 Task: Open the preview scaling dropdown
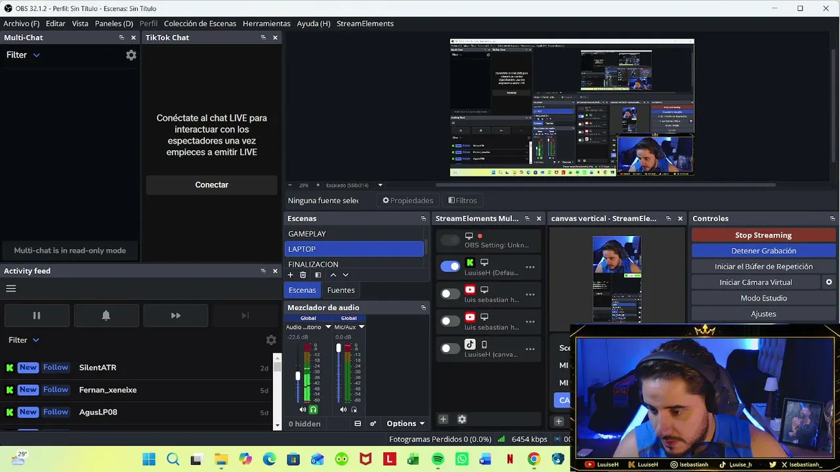point(380,186)
